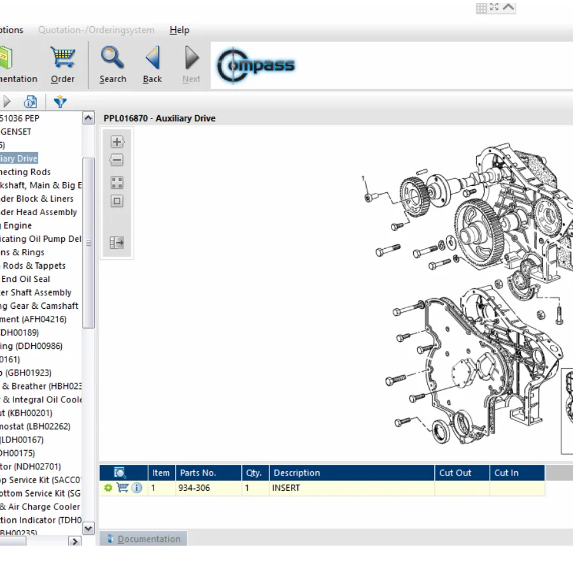The height and width of the screenshot is (573, 573).
Task: Click the zoom in plus icon
Action: 117,142
